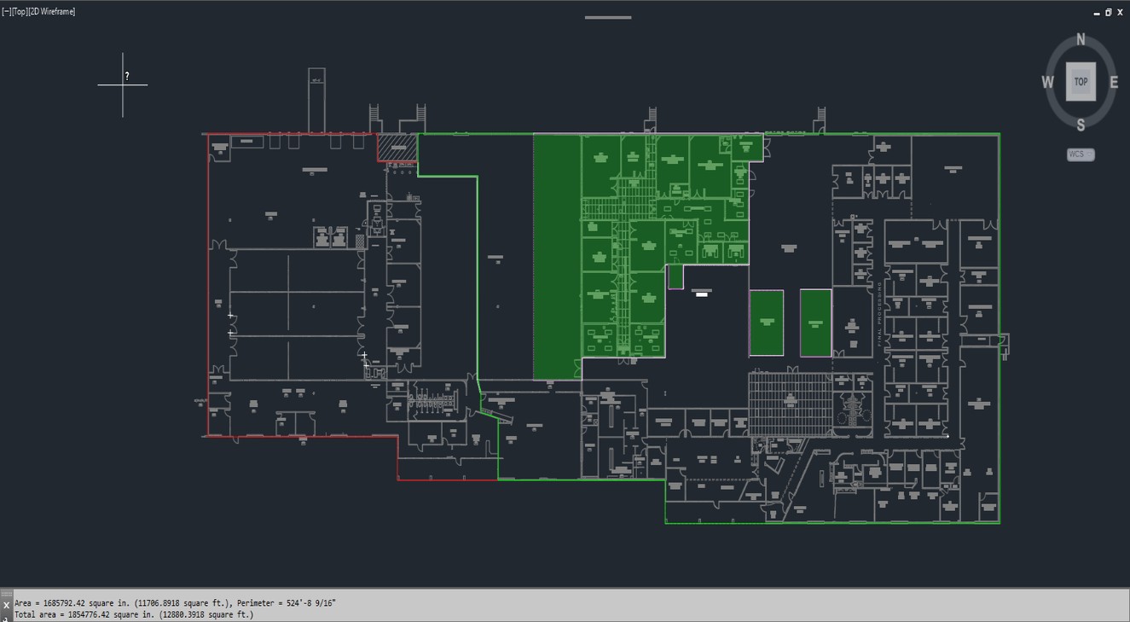The width and height of the screenshot is (1130, 622).
Task: Click the command line customize wrench icon
Action: 6,616
